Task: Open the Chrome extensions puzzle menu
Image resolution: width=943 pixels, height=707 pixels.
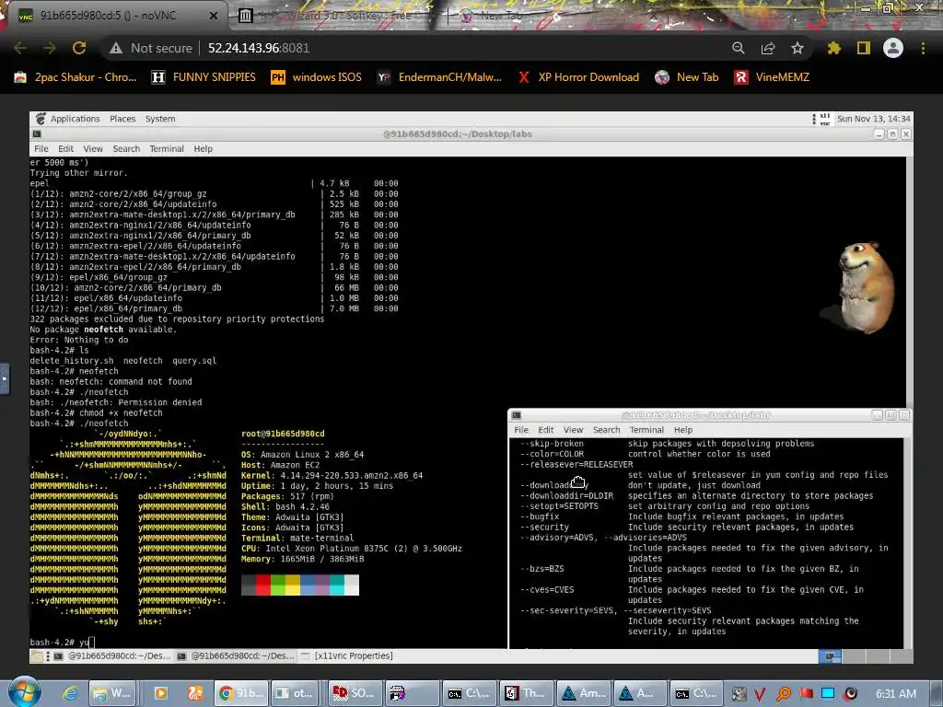Action: pos(833,48)
